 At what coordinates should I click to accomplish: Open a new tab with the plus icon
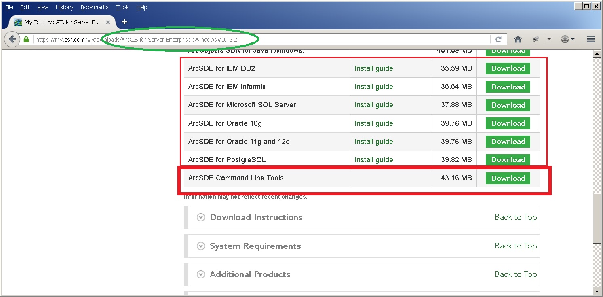124,22
